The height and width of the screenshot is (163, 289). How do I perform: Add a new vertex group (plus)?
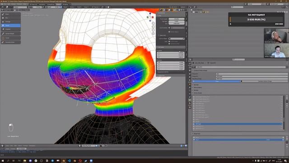287,96
